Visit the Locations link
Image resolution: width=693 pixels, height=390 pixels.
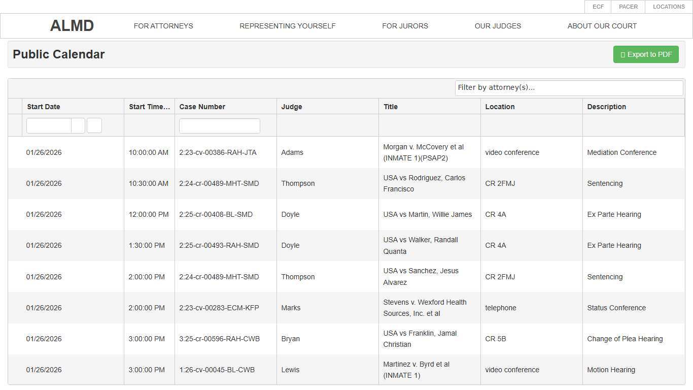tap(668, 7)
